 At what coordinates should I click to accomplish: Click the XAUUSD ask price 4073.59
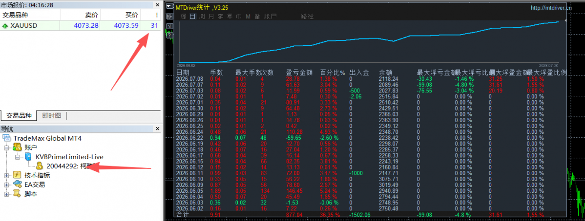(x=126, y=26)
